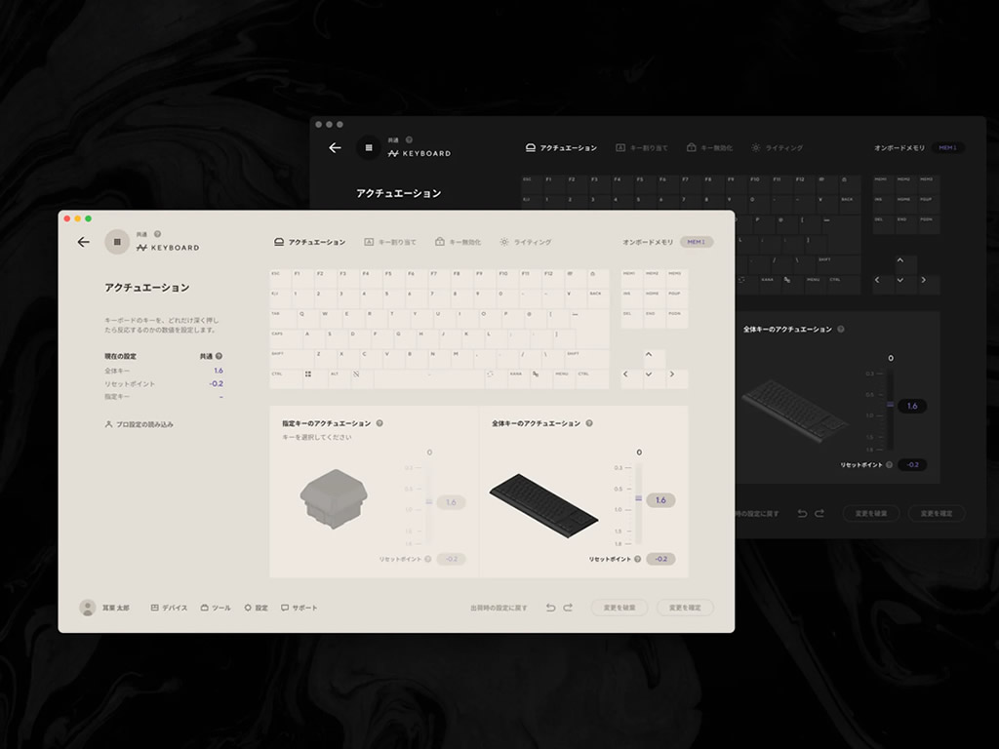
Task: Open the キー無効化 tab
Action: tap(459, 242)
